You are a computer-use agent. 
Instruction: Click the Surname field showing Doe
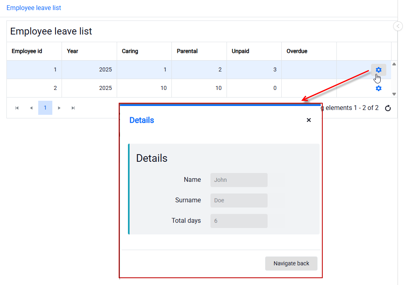tap(239, 200)
